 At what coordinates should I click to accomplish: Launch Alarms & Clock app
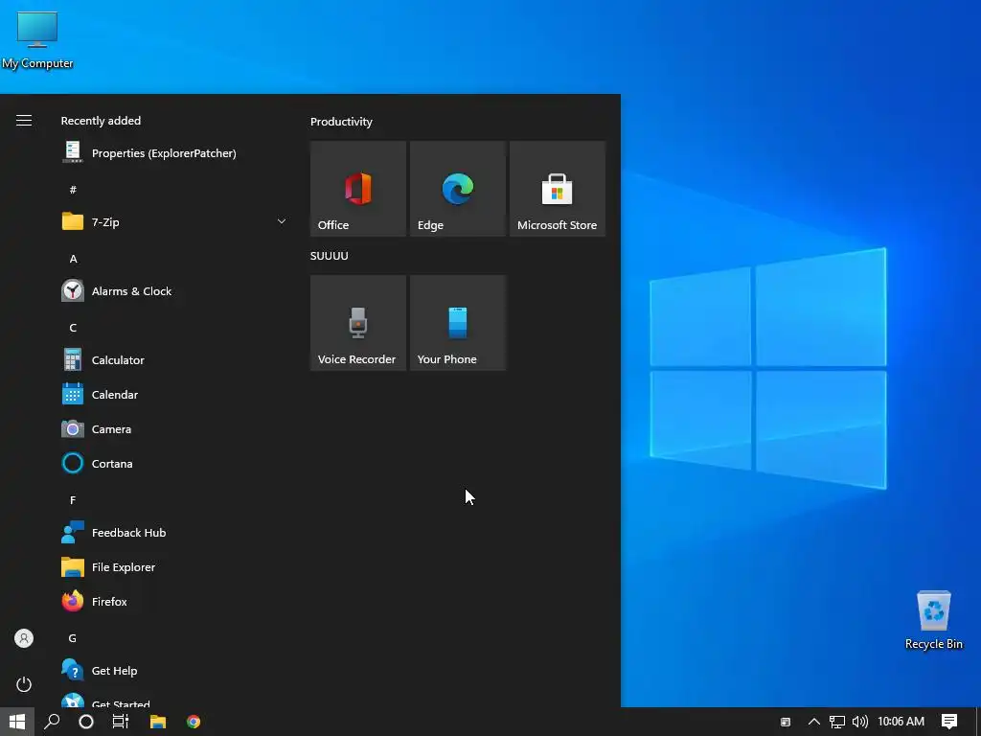pos(174,291)
